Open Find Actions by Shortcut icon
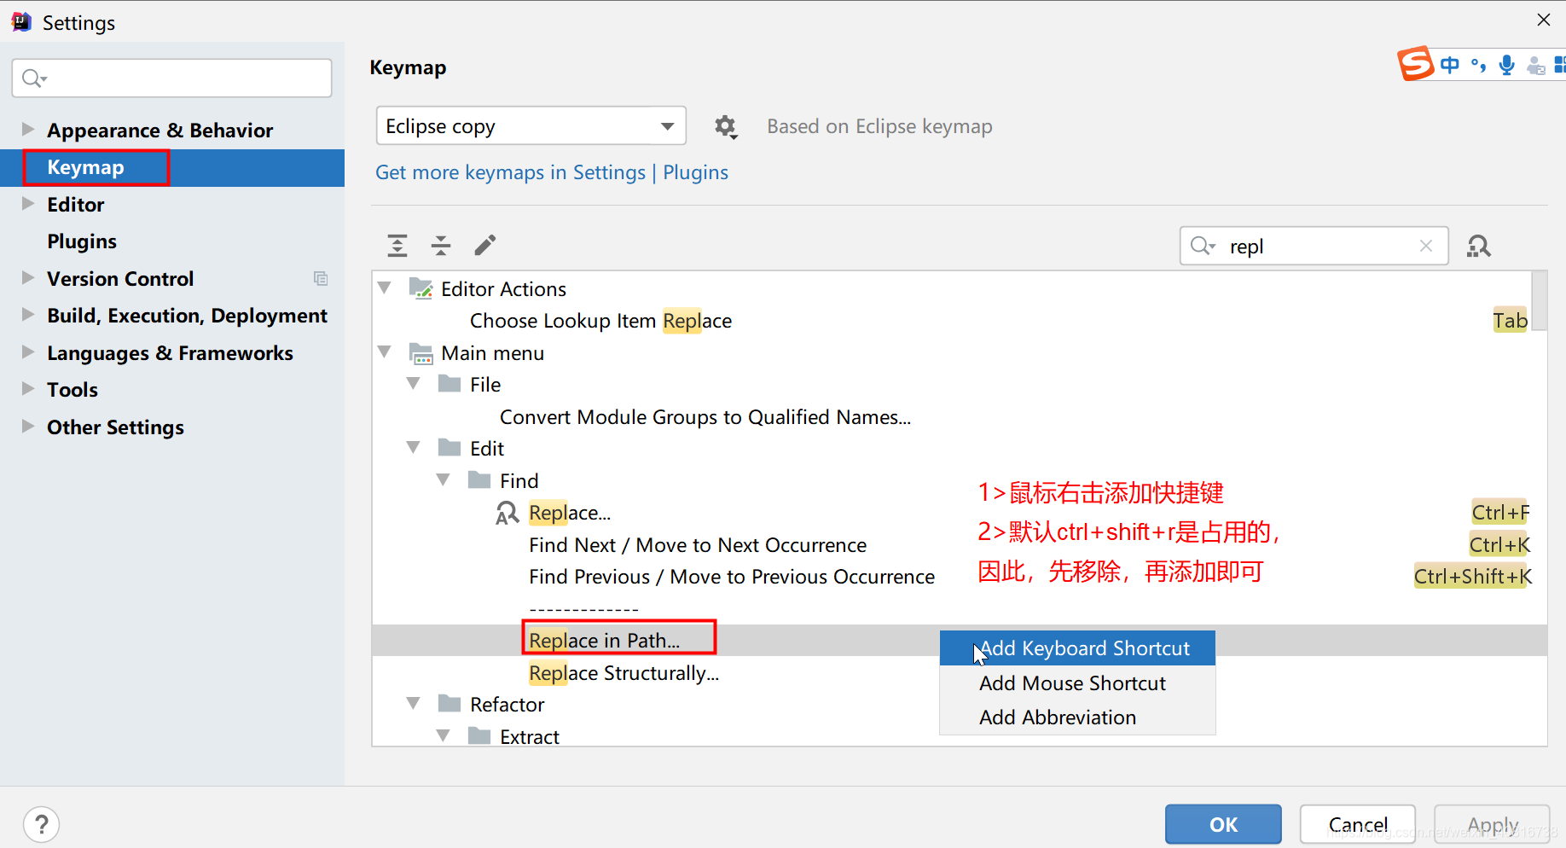The image size is (1566, 848). tap(1478, 247)
